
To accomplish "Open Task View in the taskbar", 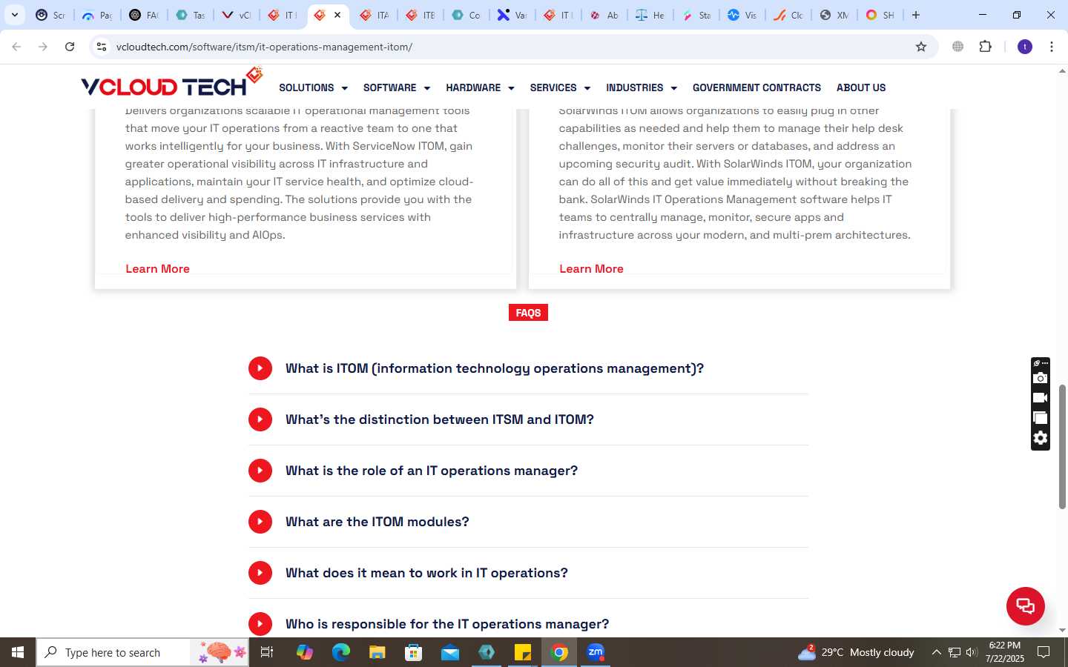I will coord(267,652).
